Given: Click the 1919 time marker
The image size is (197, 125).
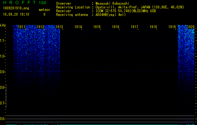Looking at the screenshot, I should 172,27.
